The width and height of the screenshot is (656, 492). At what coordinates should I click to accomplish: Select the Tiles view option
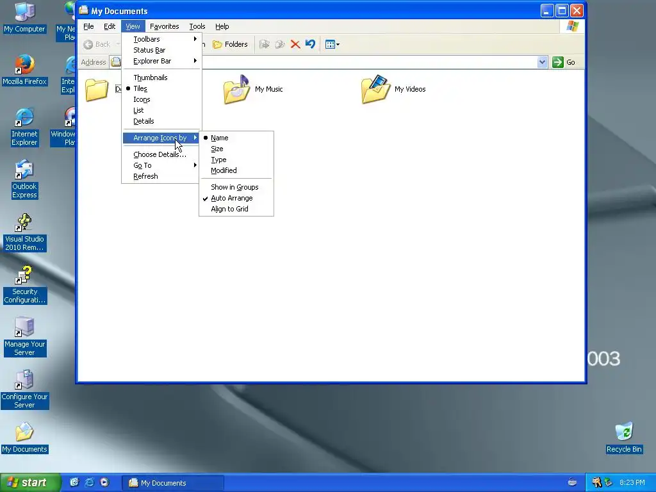pyautogui.click(x=161, y=88)
